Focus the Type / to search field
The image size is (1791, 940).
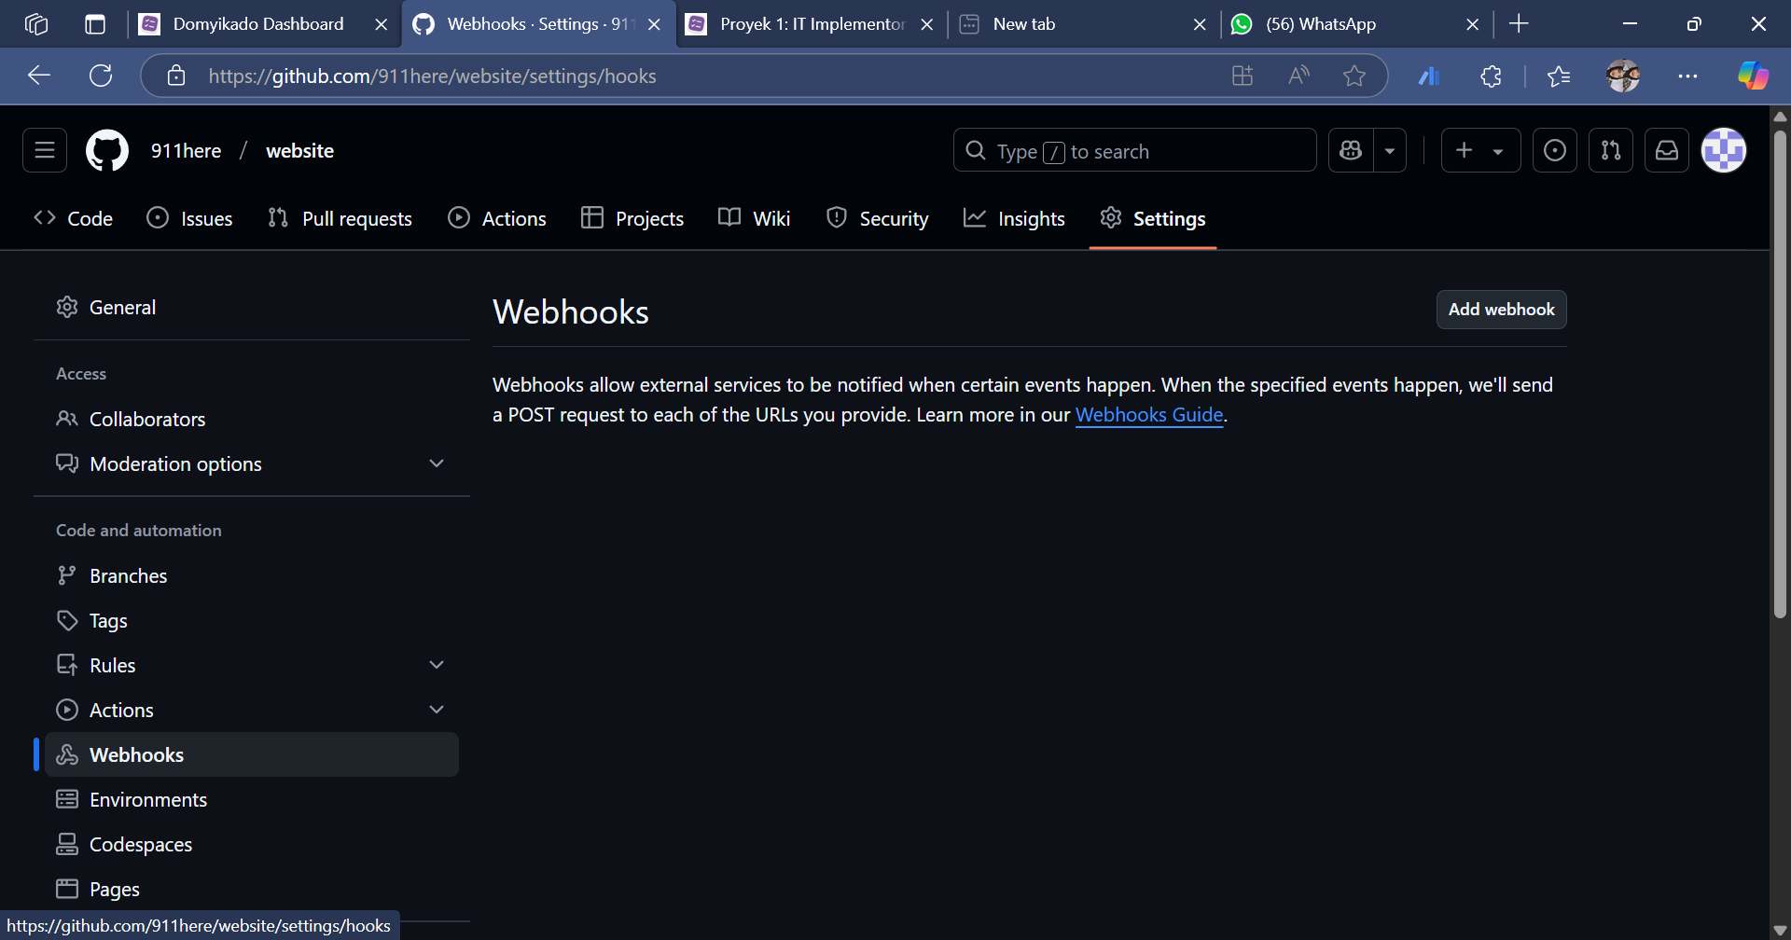click(x=1134, y=150)
